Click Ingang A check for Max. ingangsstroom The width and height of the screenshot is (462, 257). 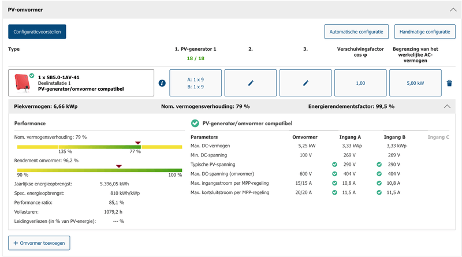click(x=334, y=183)
